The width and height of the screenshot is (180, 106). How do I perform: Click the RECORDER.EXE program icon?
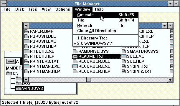click(75, 66)
